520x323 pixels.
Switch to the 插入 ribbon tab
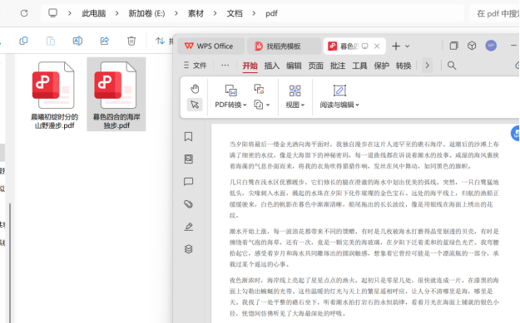point(272,66)
